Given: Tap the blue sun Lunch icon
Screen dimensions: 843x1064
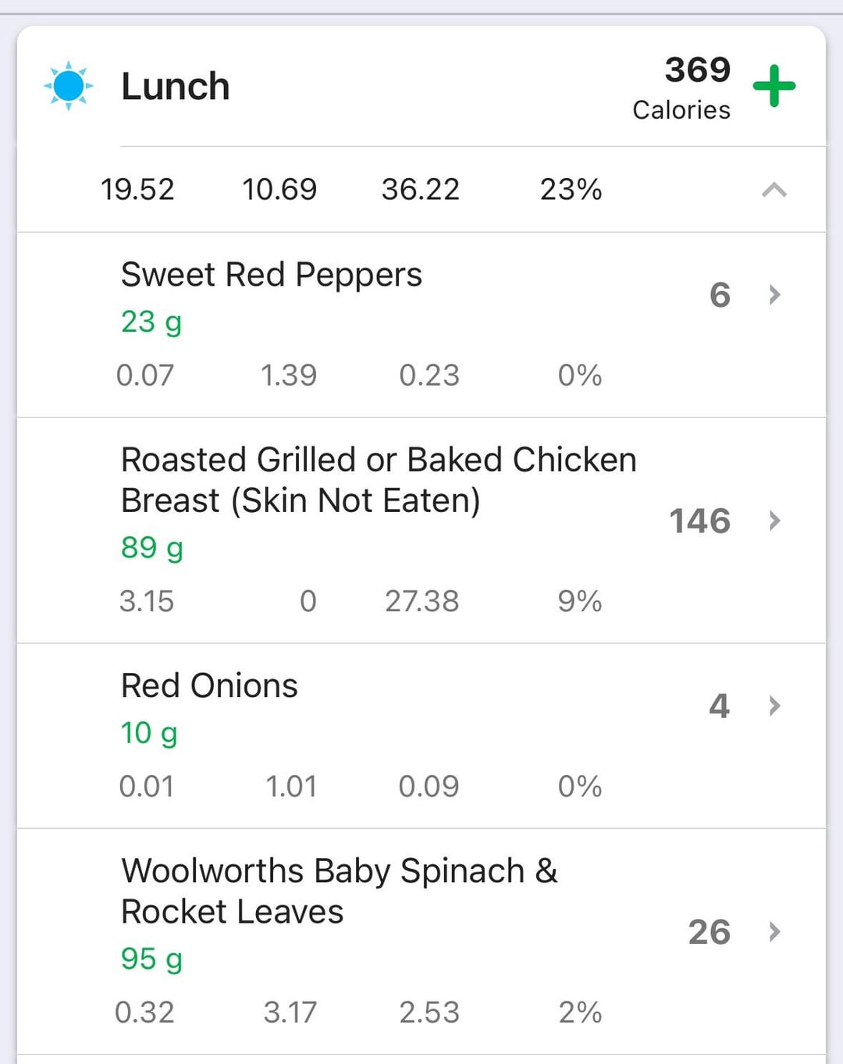Looking at the screenshot, I should coord(69,86).
